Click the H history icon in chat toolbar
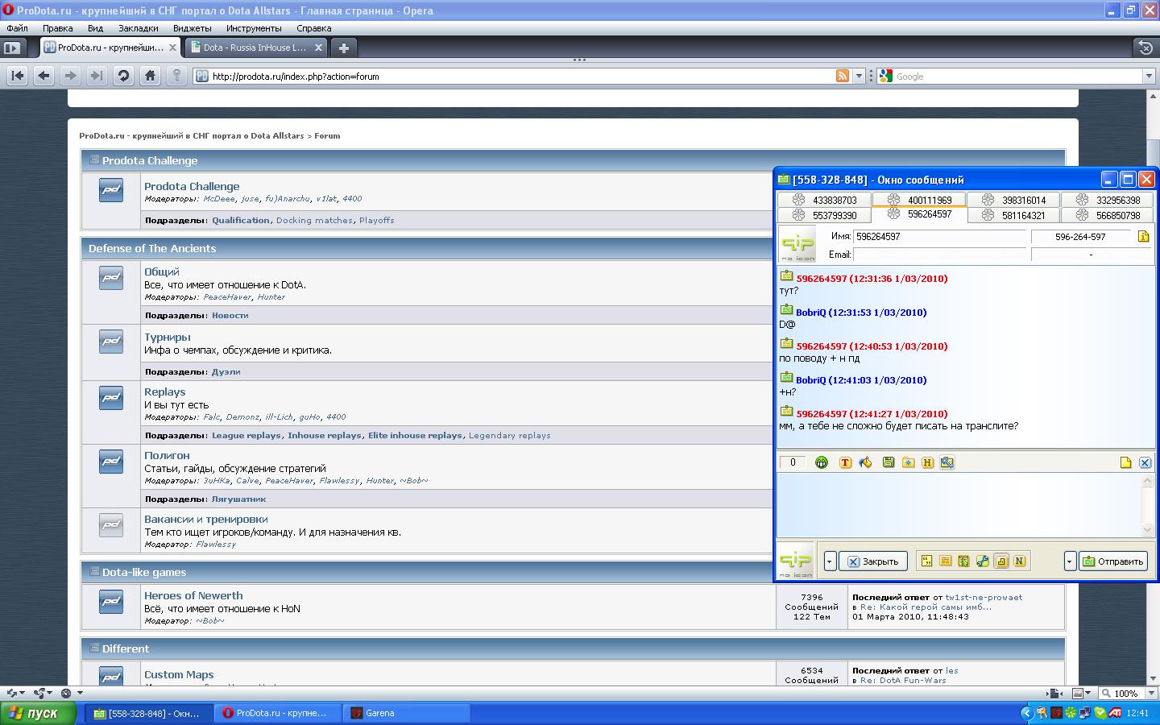 pyautogui.click(x=927, y=462)
